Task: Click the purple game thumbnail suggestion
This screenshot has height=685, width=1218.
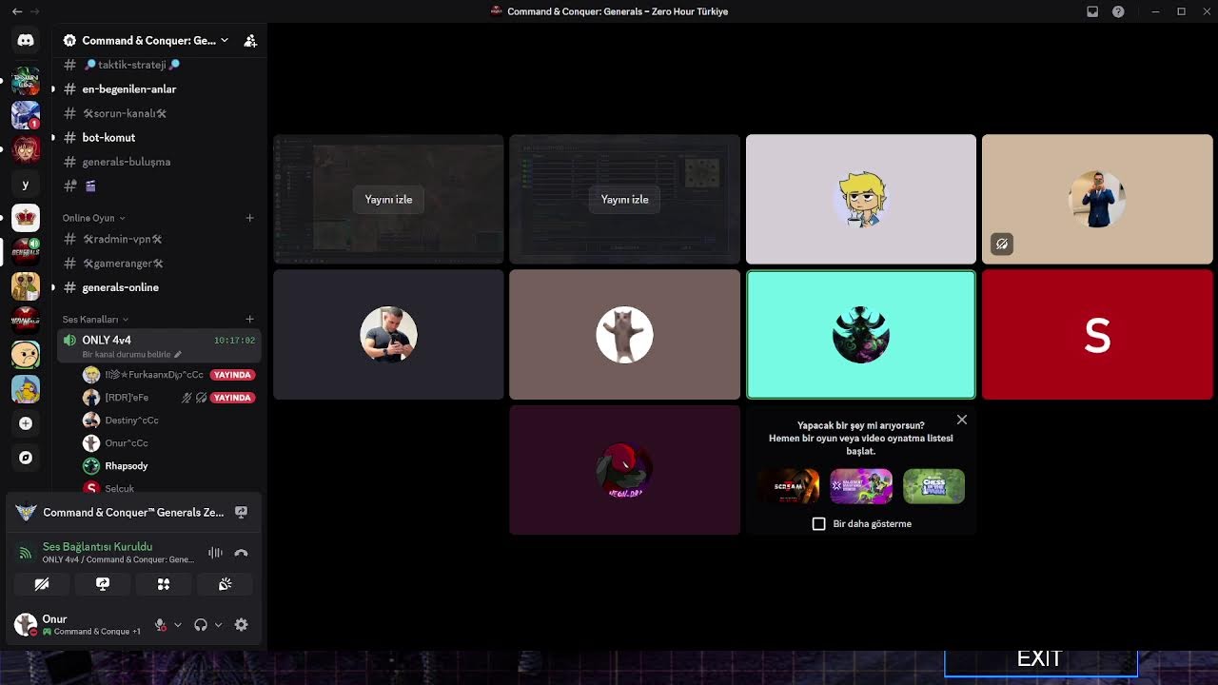Action: (861, 486)
